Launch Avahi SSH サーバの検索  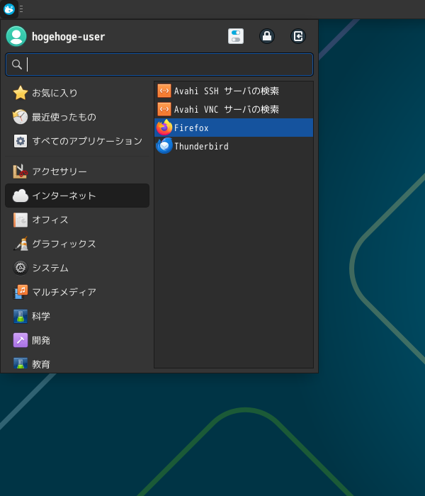tap(234, 91)
